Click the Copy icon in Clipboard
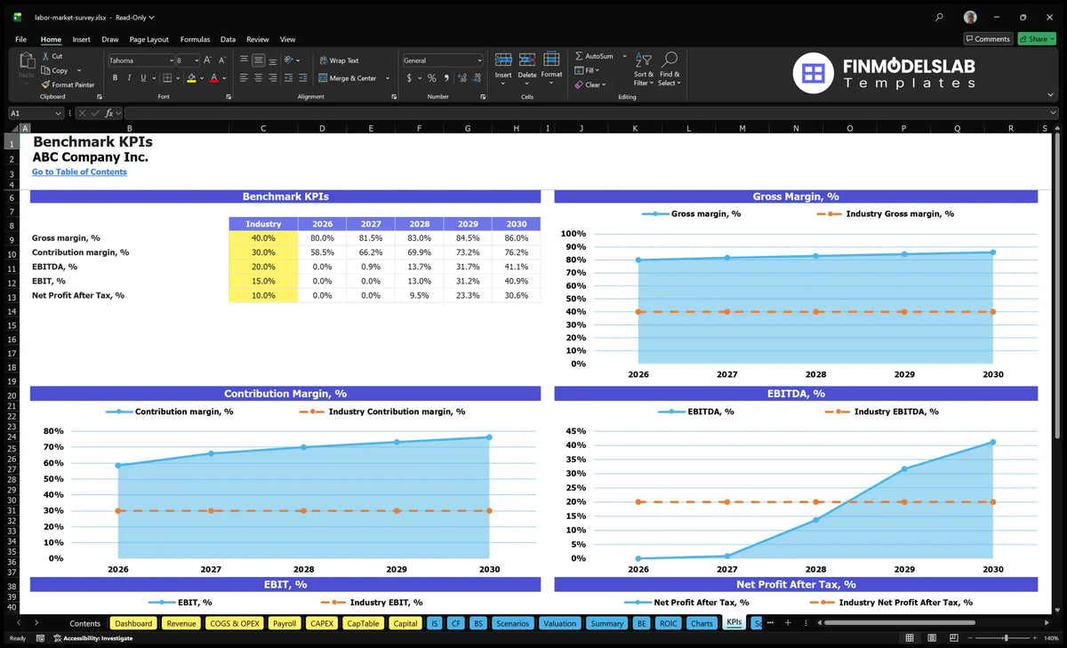Image resolution: width=1067 pixels, height=648 pixels. point(45,70)
